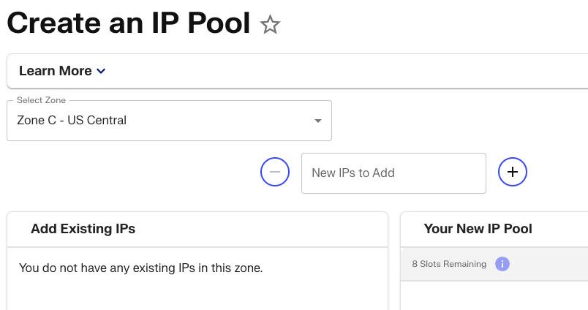Viewport: 588px width, 310px height.
Task: Focus the New IPs to Add field
Action: (393, 173)
